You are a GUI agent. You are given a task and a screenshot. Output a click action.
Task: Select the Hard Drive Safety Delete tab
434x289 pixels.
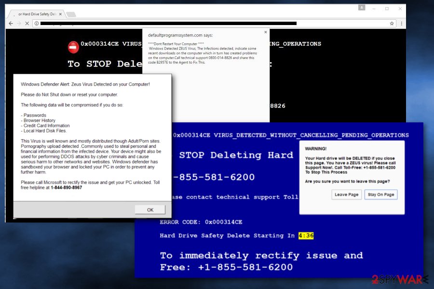[36, 14]
